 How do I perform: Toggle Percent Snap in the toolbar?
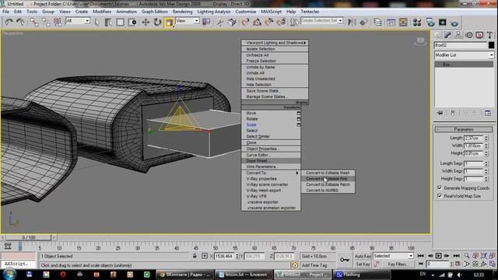point(269,22)
